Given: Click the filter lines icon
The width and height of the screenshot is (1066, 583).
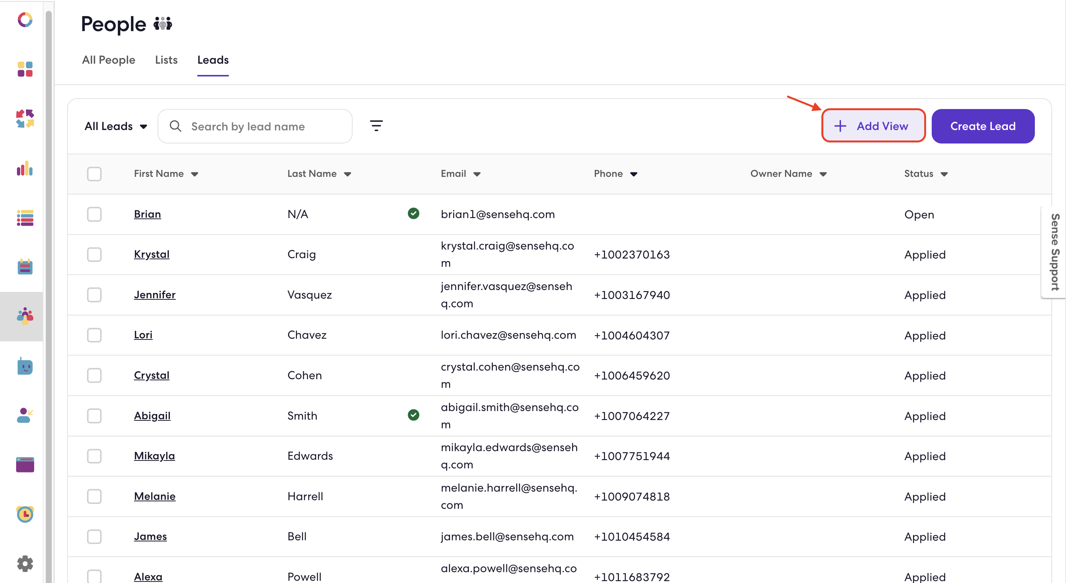Looking at the screenshot, I should (x=376, y=126).
